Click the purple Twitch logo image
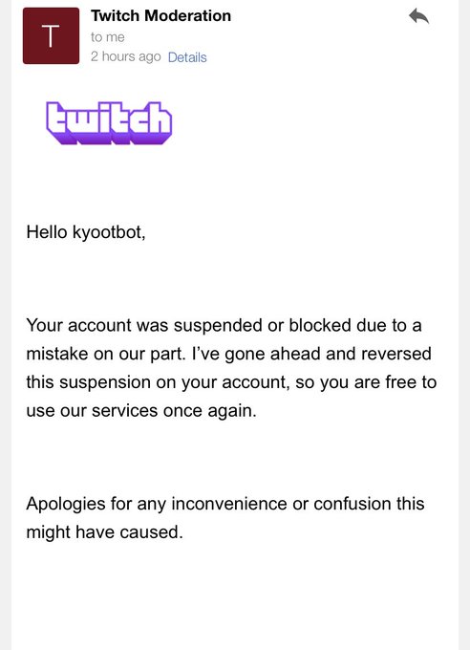The width and height of the screenshot is (470, 650). tap(109, 123)
